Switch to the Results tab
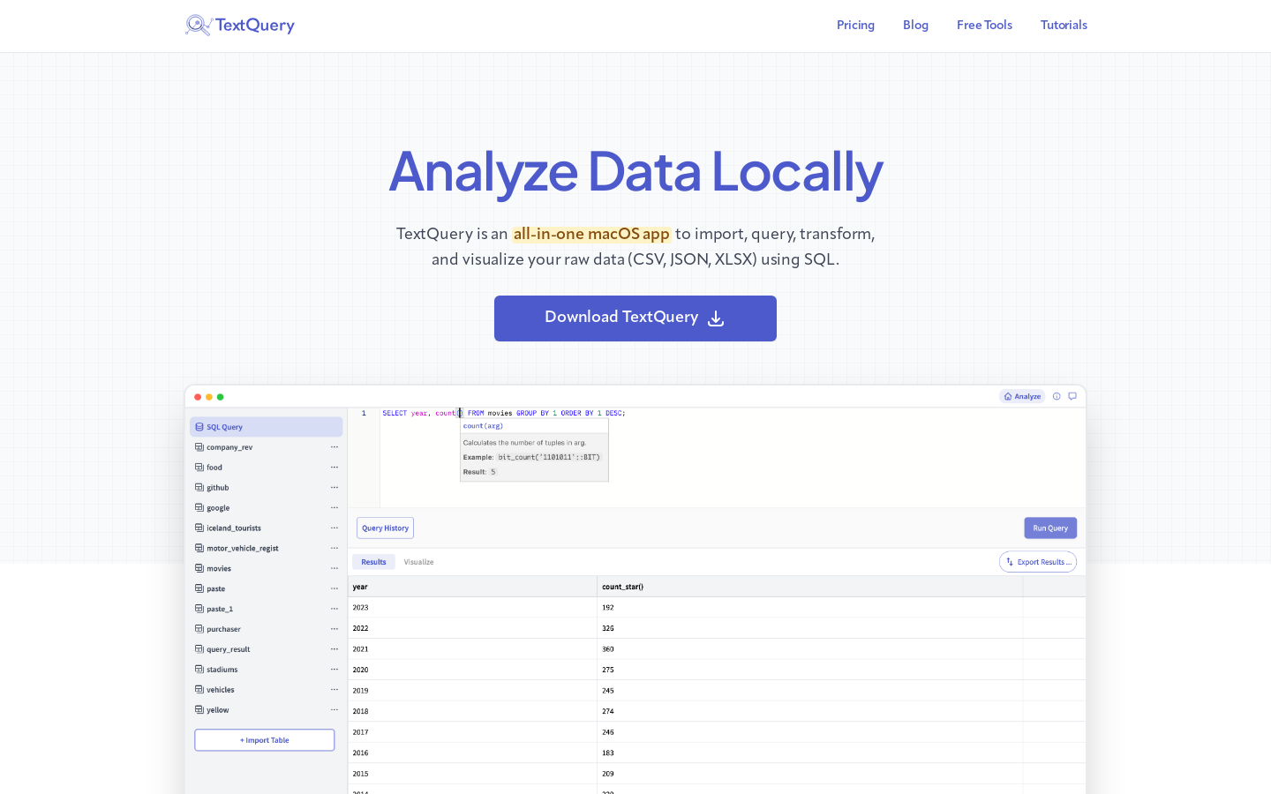Image resolution: width=1271 pixels, height=794 pixels. pyautogui.click(x=373, y=562)
